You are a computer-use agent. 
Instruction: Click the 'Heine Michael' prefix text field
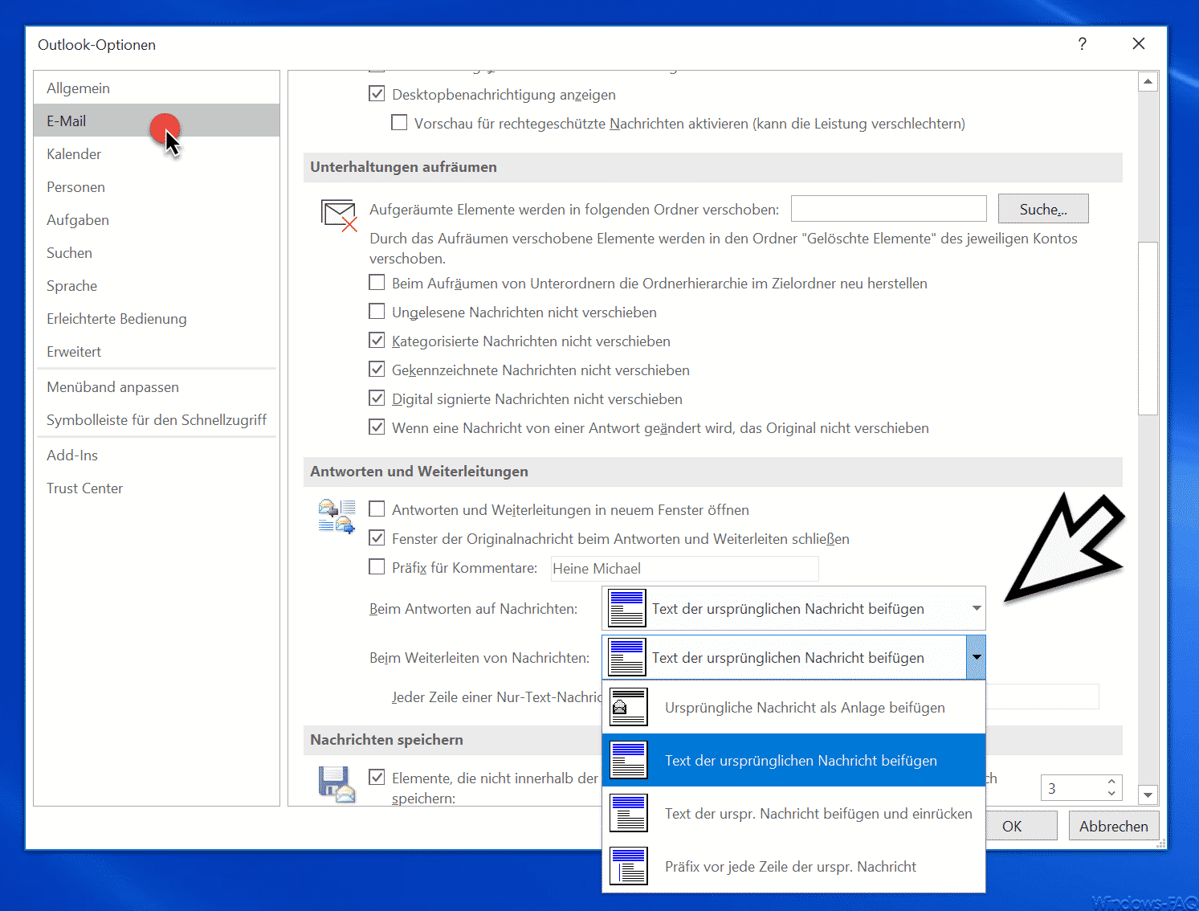684,568
